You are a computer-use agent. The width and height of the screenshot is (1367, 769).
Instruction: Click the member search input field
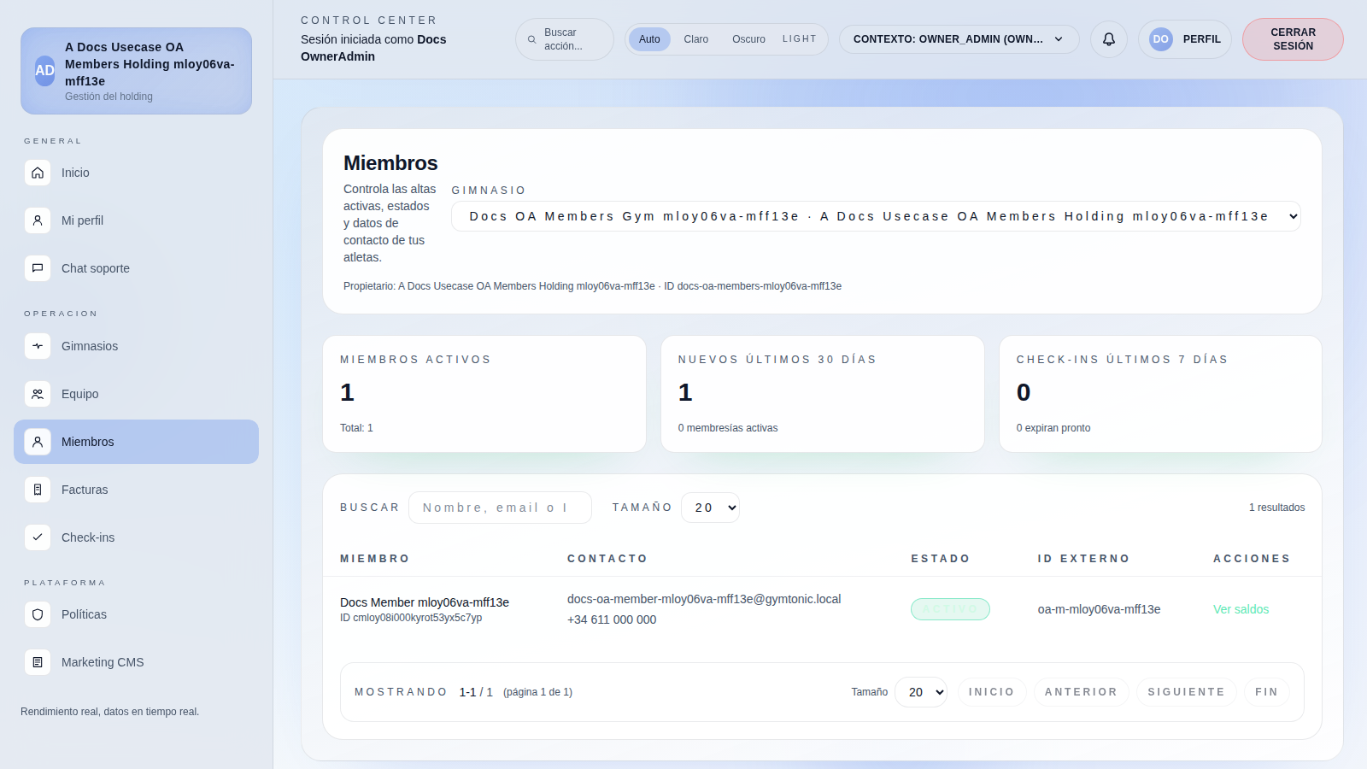(x=500, y=508)
